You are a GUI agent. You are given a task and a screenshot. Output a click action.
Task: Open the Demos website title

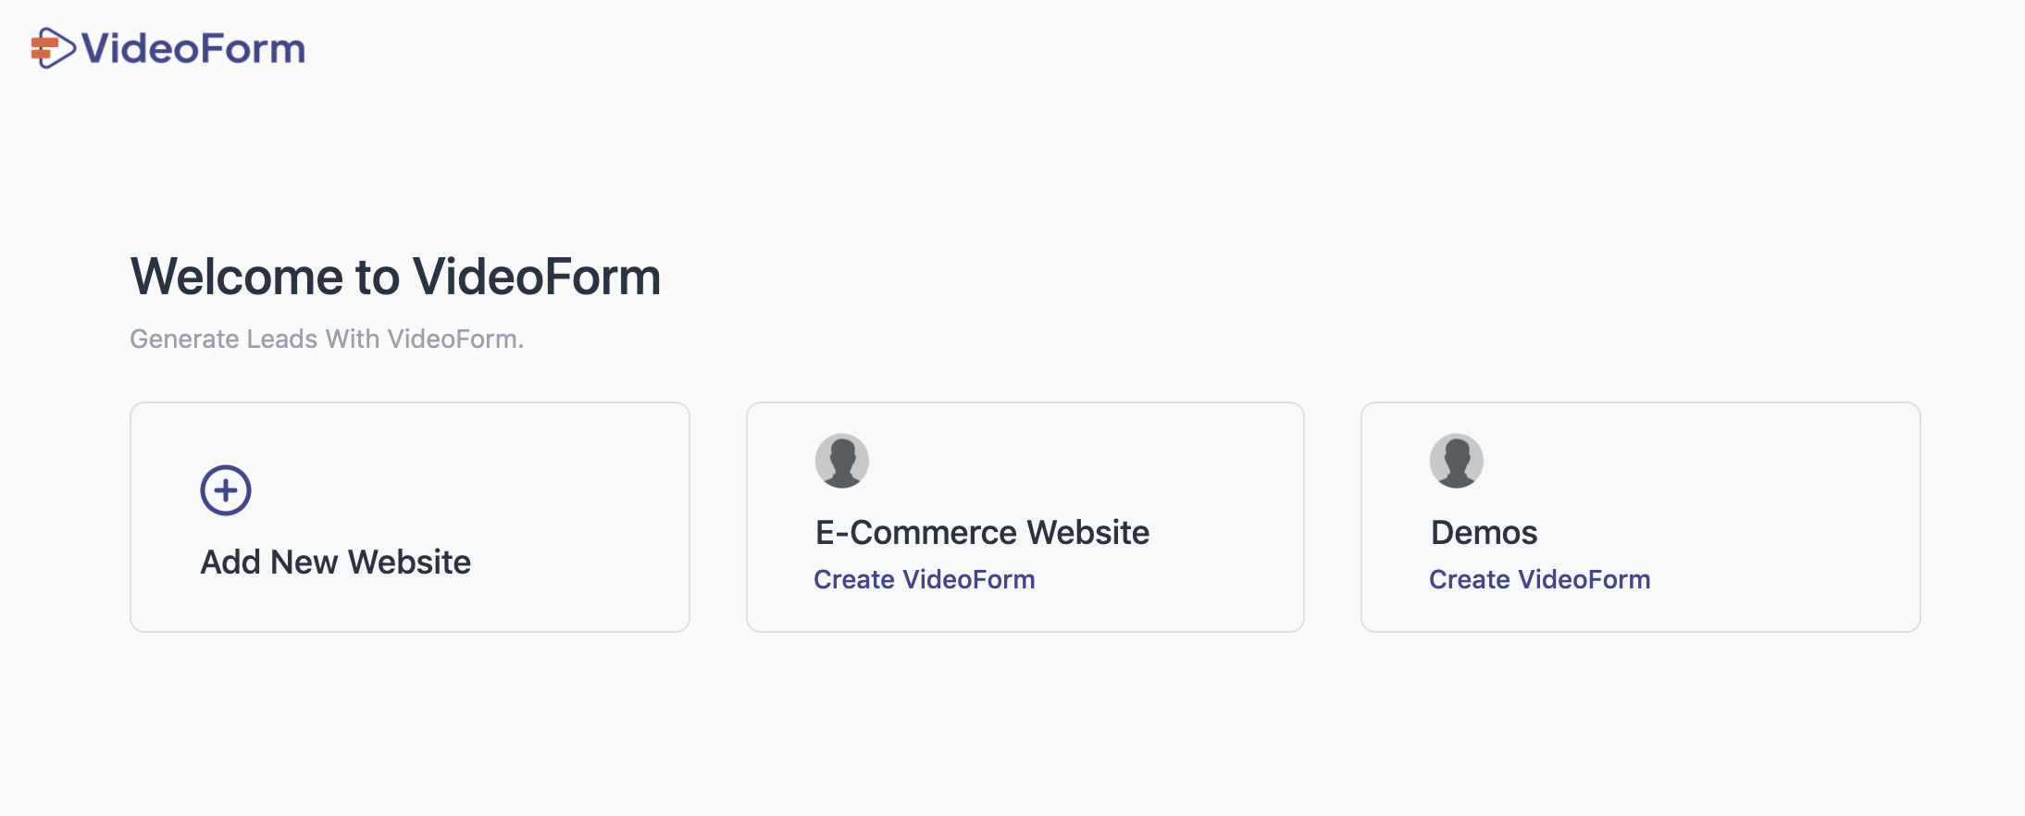1484,533
